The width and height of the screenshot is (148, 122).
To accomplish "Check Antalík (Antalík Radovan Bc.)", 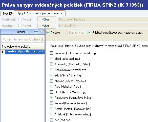I will tap(51, 109).
